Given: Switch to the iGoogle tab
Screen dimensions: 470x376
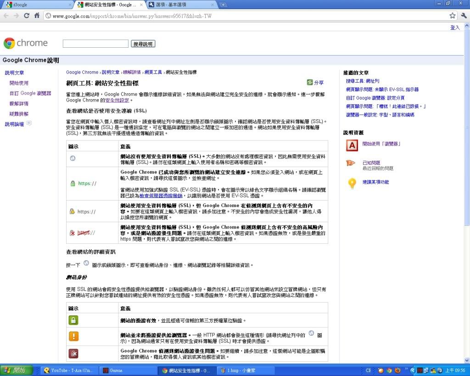Looking at the screenshot, I should tap(38, 5).
